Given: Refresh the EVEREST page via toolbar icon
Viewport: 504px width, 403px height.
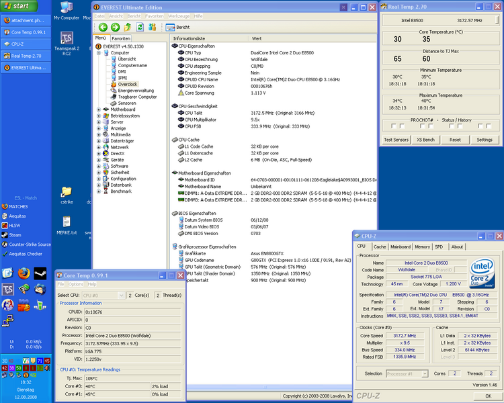Looking at the screenshot, I should (140, 28).
